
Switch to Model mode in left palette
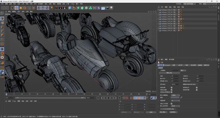(2, 18)
